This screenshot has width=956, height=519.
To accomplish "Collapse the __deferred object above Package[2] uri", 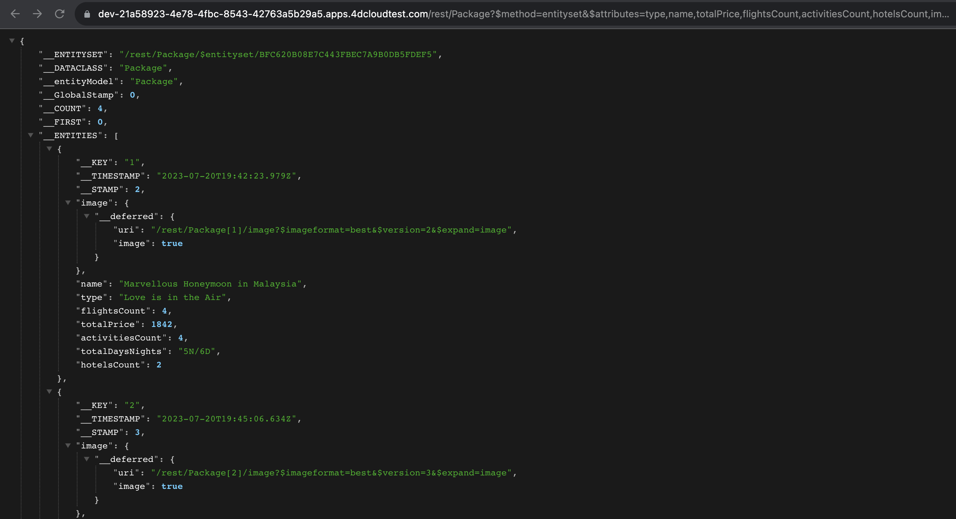I will click(86, 459).
